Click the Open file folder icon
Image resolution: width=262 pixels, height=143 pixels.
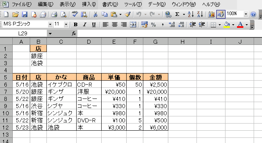pyautogui.click(x=15, y=14)
